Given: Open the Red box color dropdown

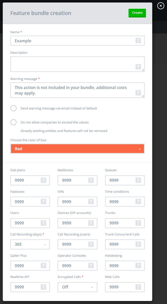Looking at the screenshot, I should 77,149.
